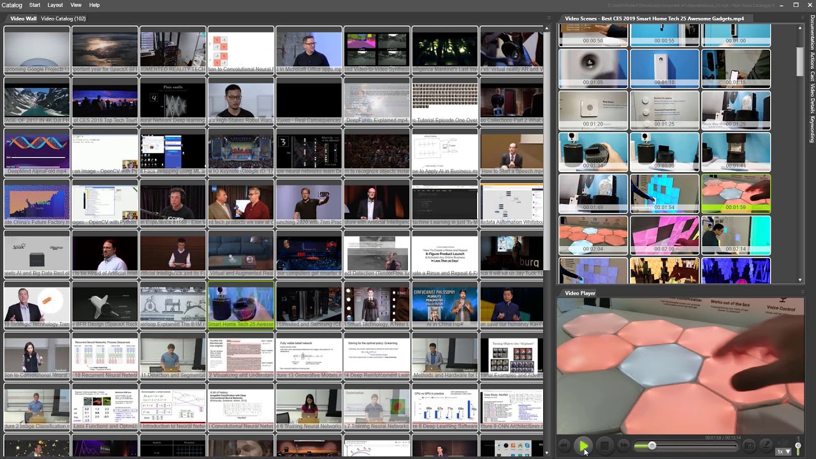Open the Catalog menu
This screenshot has width=816, height=459.
(x=11, y=5)
